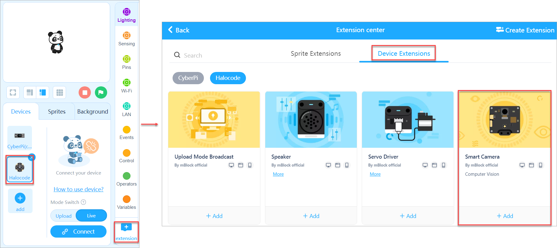Add a new device with plus button
The image size is (557, 248).
click(20, 201)
